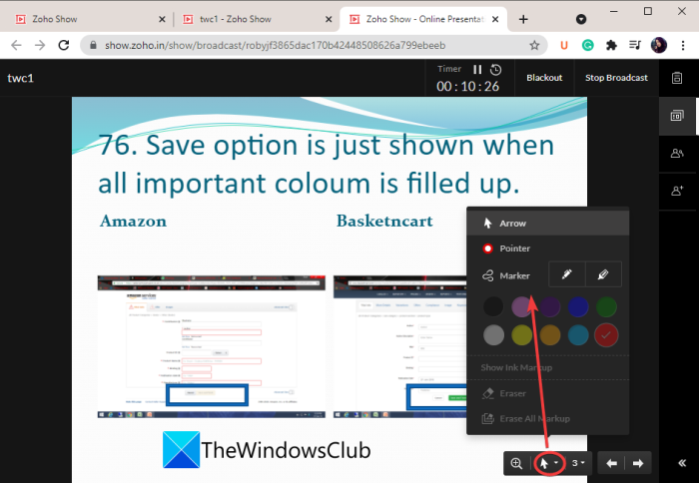This screenshot has height=483, width=699.
Task: Open the profile avatar
Action: [x=659, y=45]
